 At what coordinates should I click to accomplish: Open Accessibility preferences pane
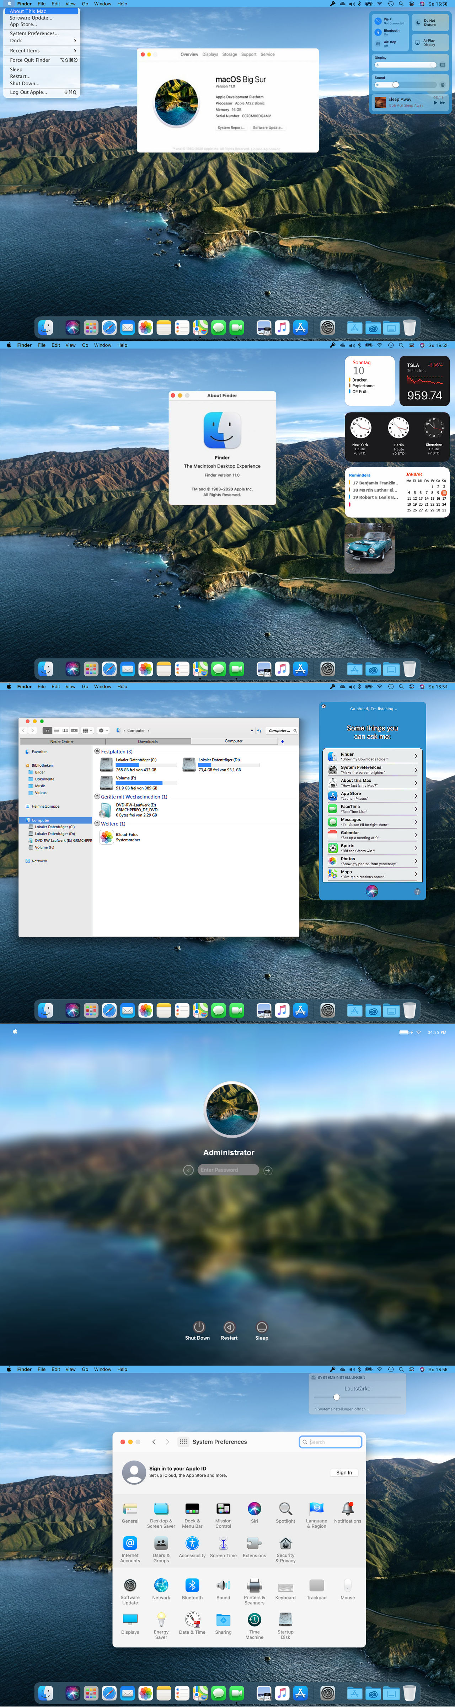[x=192, y=1548]
